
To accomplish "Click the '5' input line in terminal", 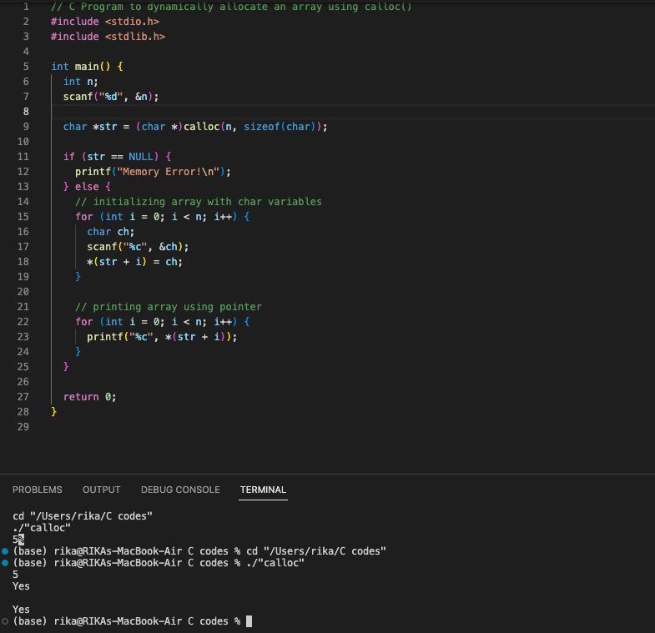I will tap(16, 575).
